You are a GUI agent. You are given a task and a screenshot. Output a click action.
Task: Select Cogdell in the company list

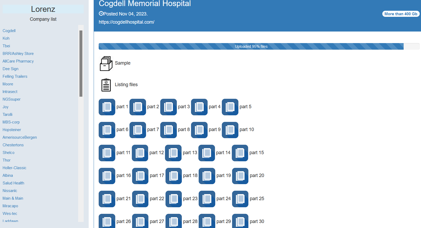pos(9,31)
